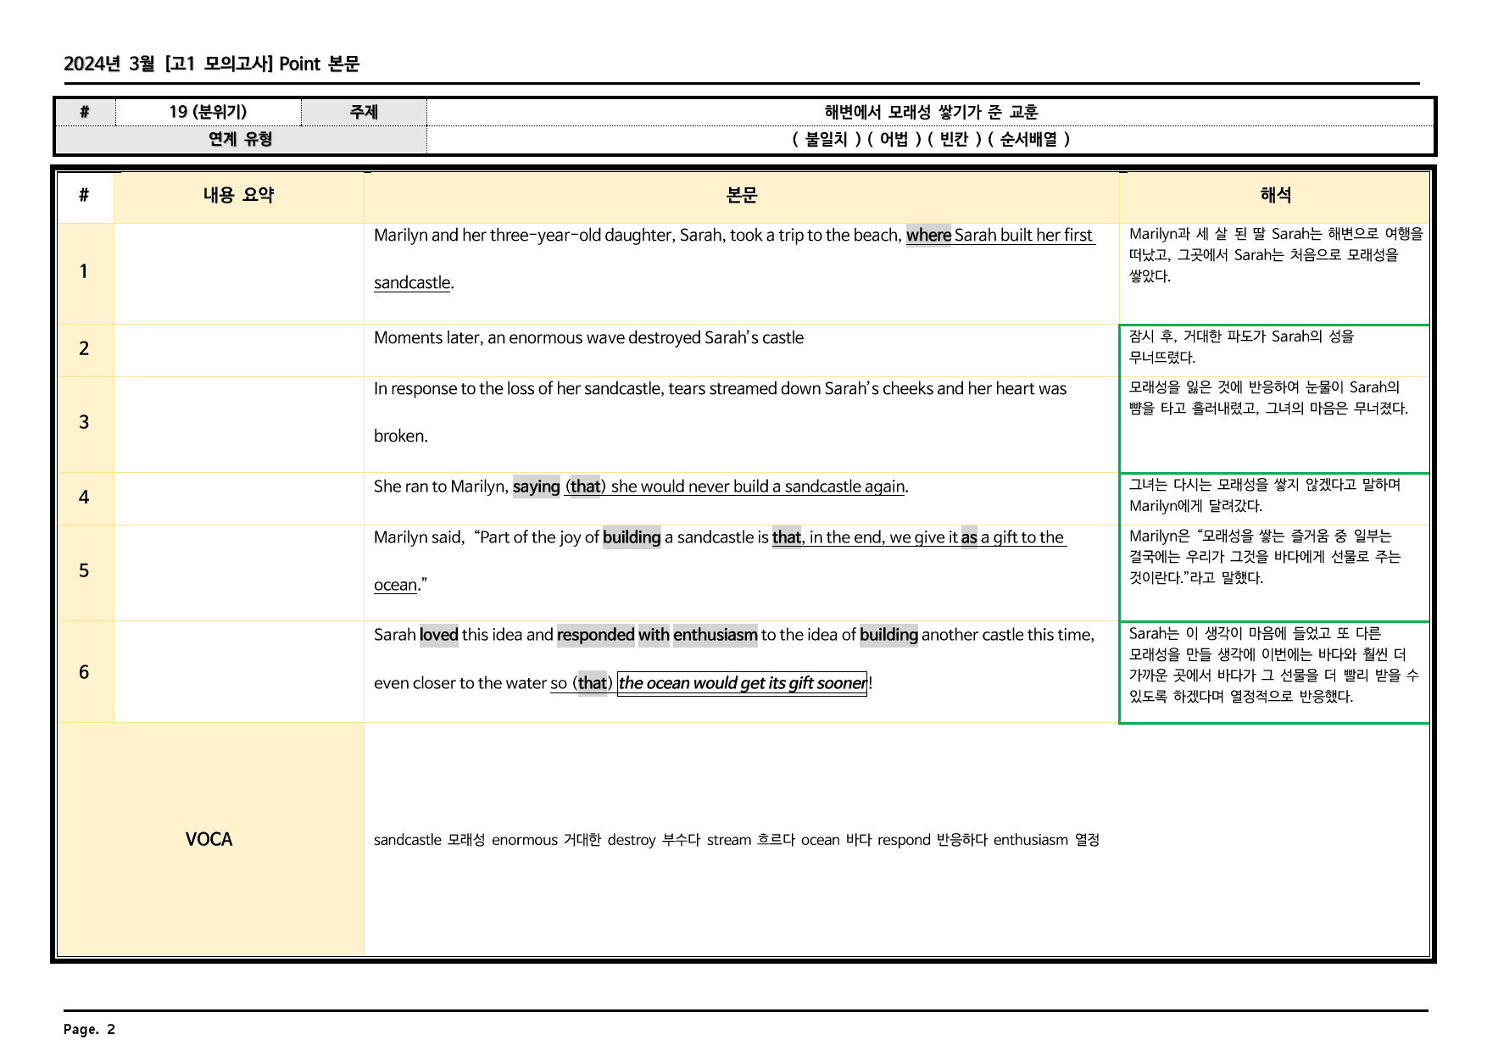Select row number 1 cell

(84, 272)
